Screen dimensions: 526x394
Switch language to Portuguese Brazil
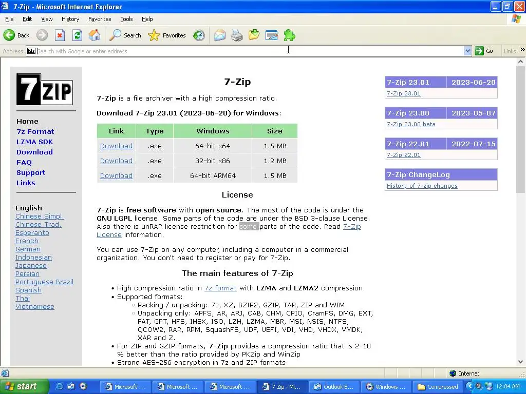coord(44,282)
